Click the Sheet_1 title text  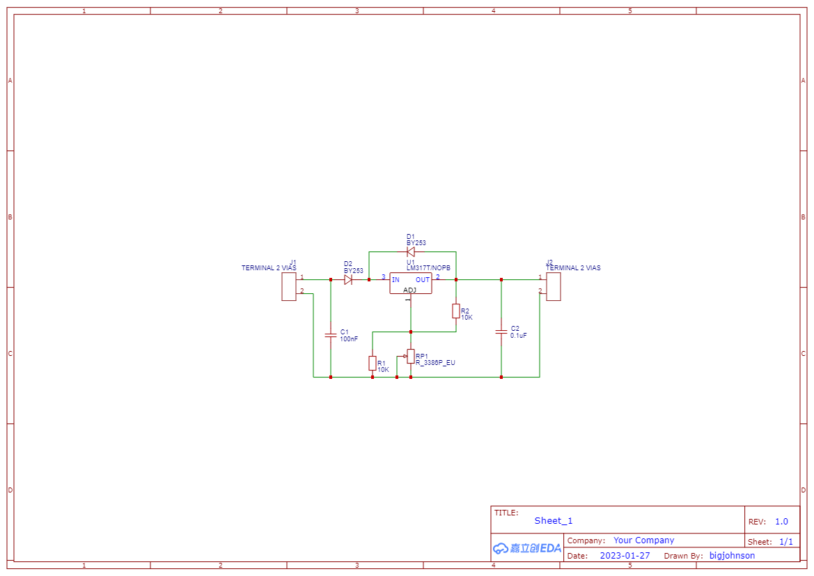pyautogui.click(x=554, y=520)
